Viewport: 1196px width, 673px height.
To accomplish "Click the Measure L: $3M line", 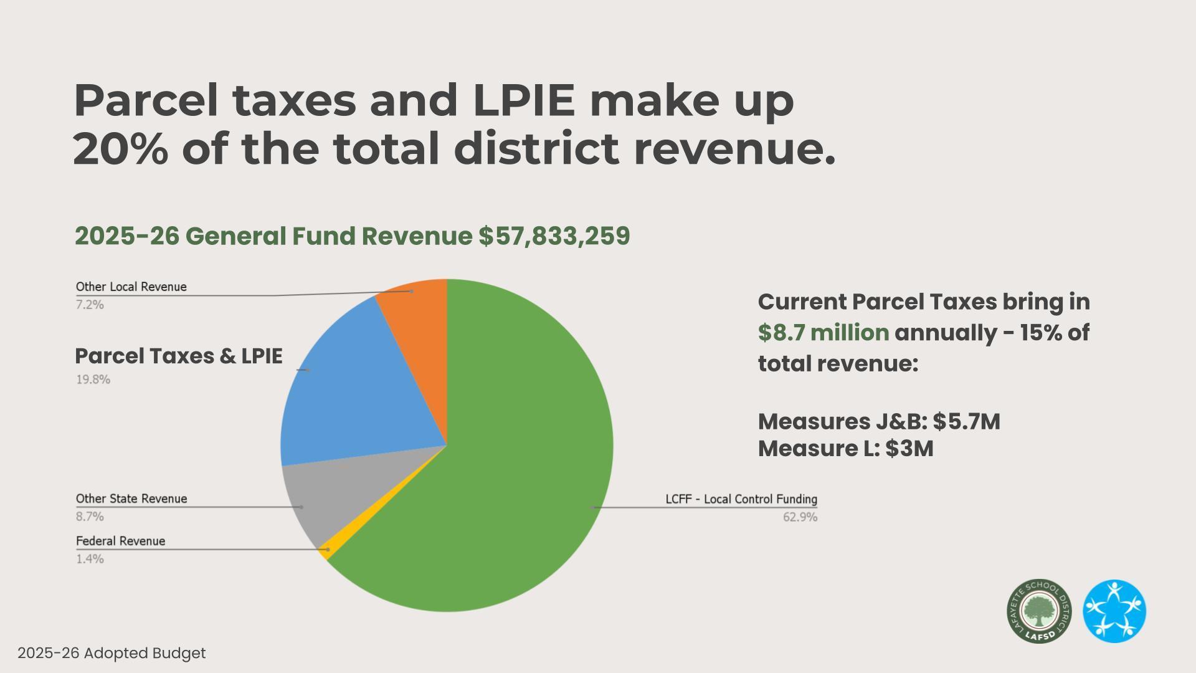I will (845, 449).
